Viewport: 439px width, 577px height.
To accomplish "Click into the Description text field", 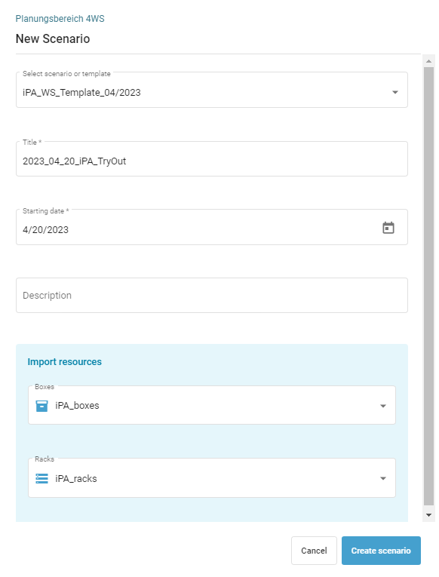I will 212,295.
